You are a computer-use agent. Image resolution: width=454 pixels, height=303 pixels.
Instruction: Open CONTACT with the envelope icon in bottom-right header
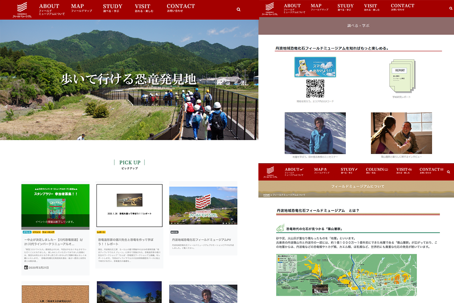click(x=431, y=171)
